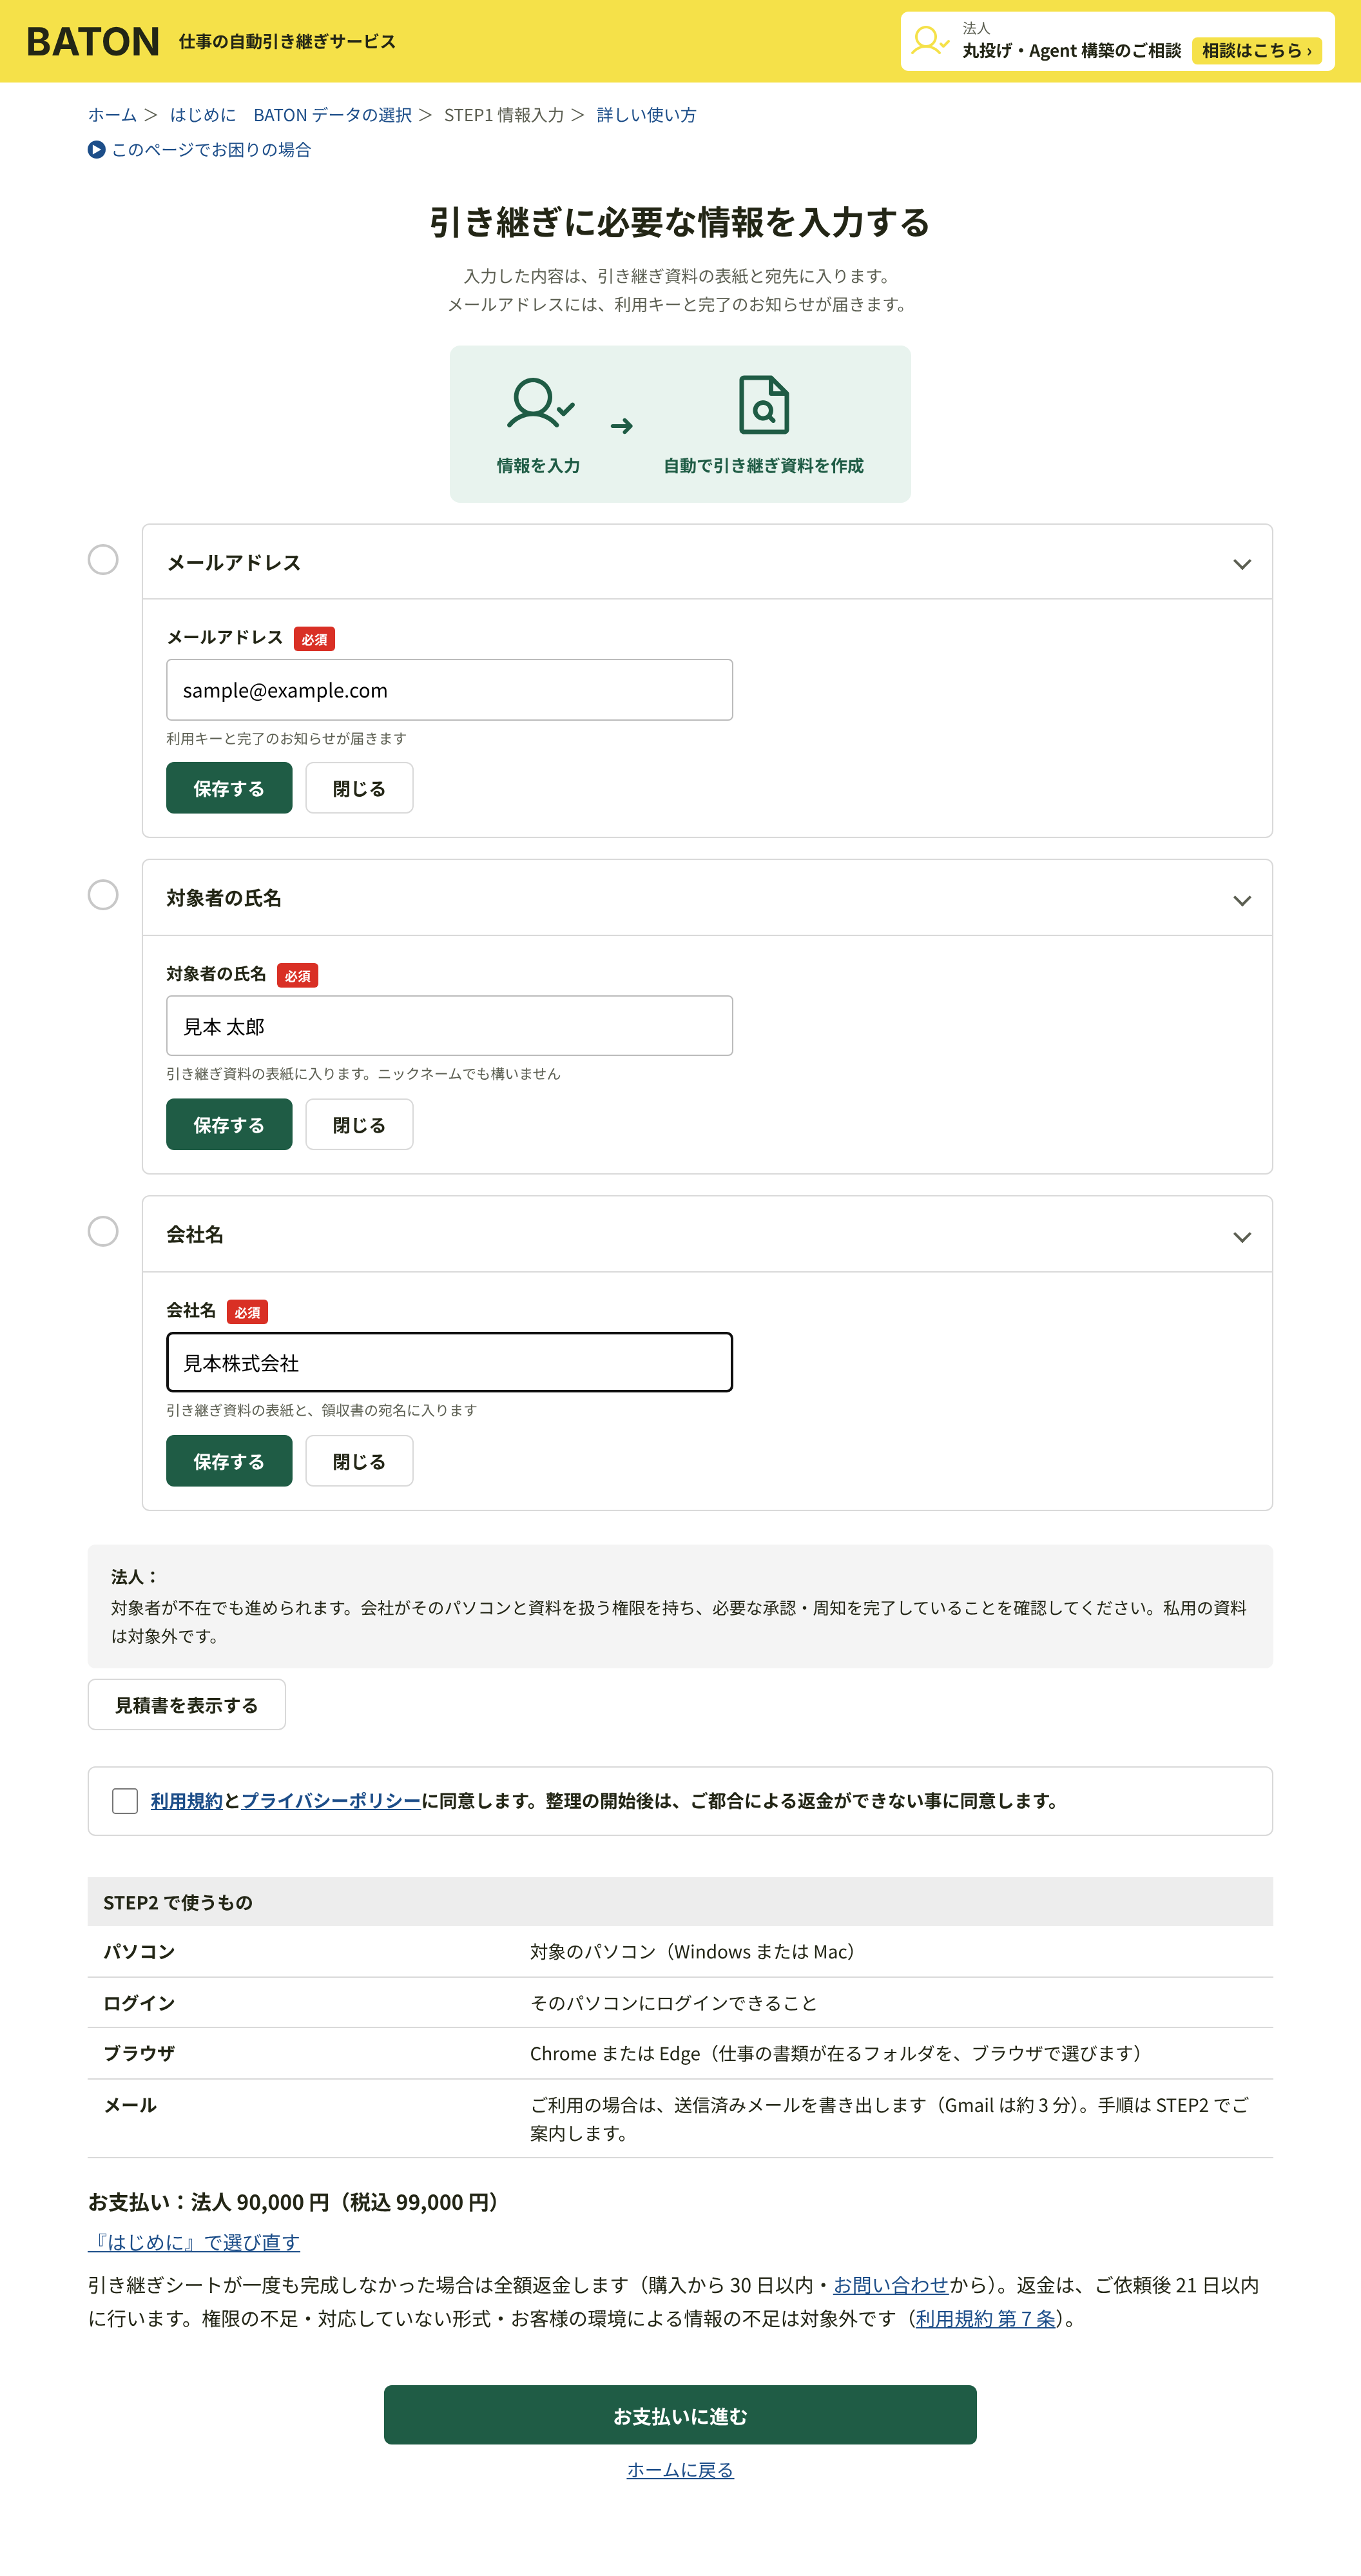Click the BATON logo
The width and height of the screenshot is (1361, 2576).
point(92,42)
